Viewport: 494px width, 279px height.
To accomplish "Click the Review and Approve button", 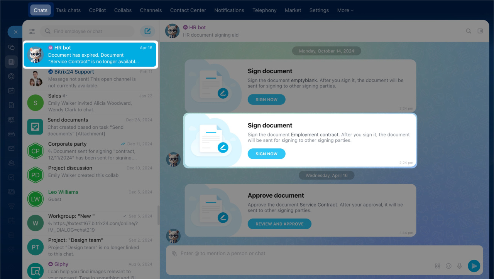I will tap(279, 224).
